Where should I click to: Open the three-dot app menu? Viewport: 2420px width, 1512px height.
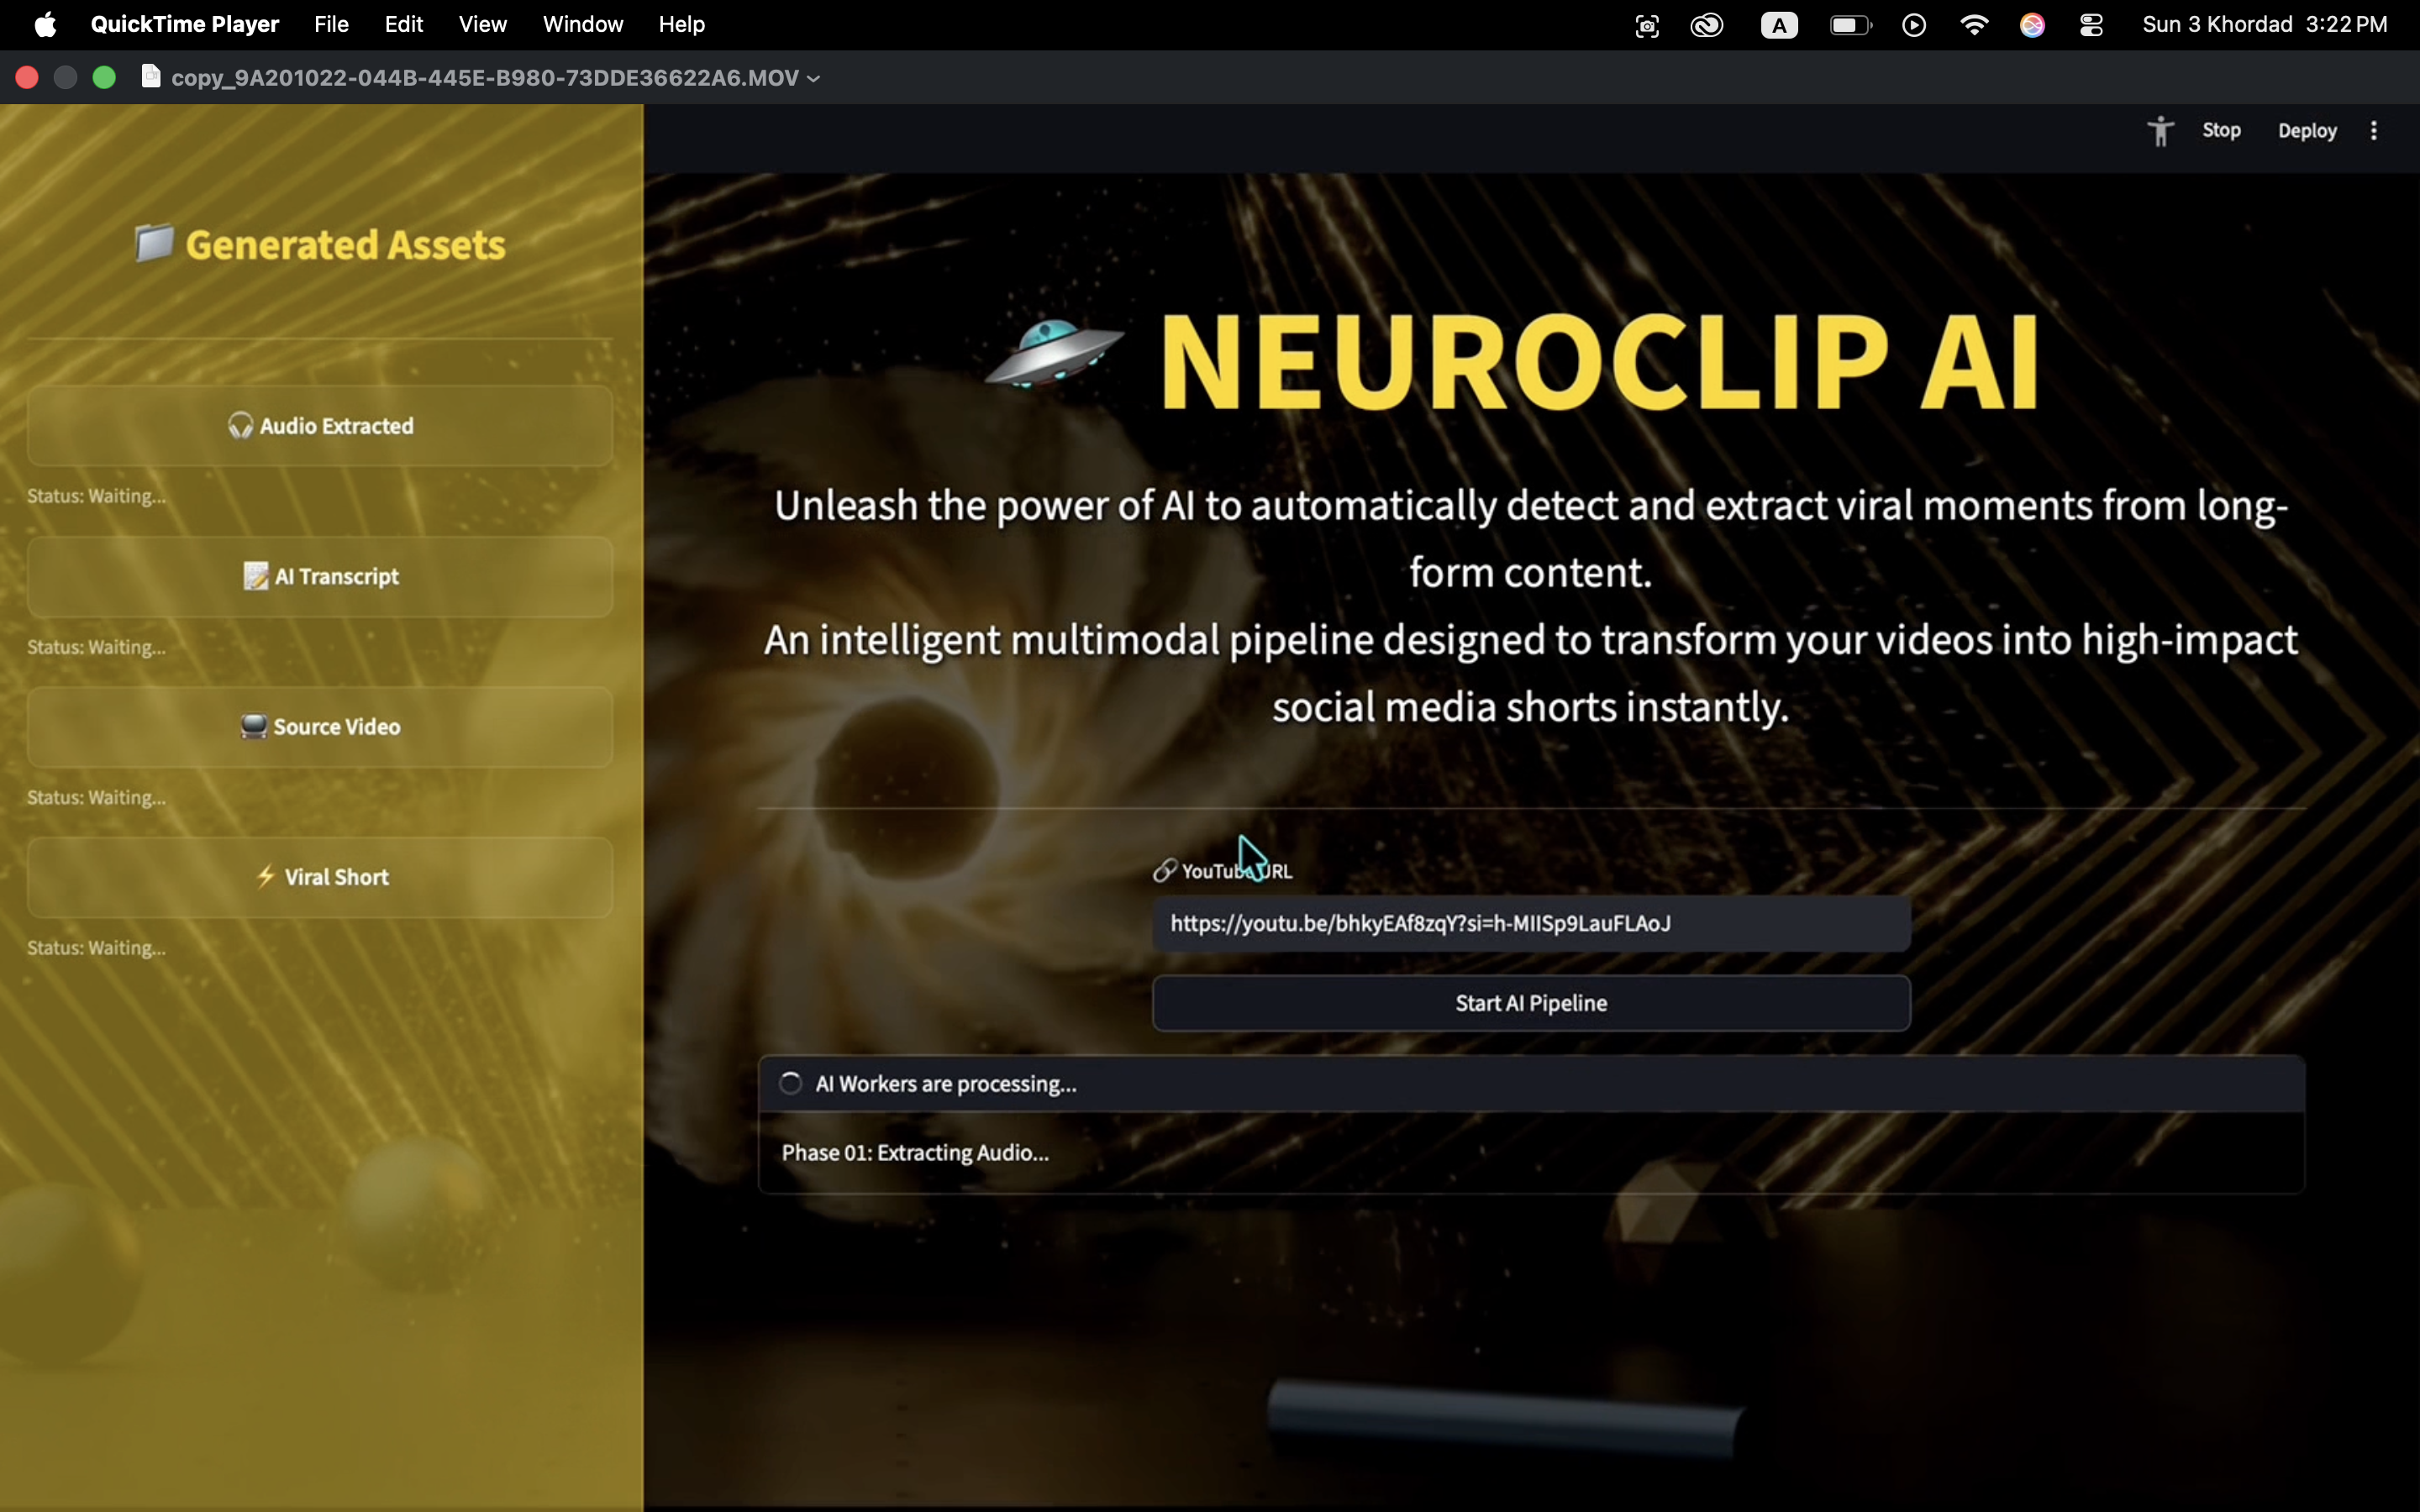coord(2374,131)
